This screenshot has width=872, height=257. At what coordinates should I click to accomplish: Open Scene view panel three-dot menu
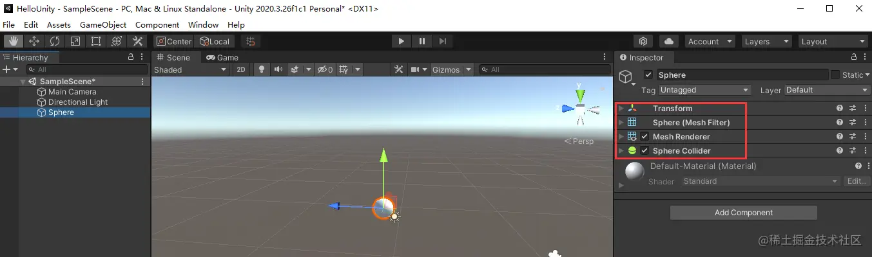[605, 57]
